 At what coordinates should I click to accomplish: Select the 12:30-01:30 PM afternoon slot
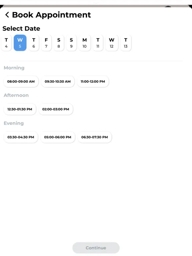(x=20, y=109)
